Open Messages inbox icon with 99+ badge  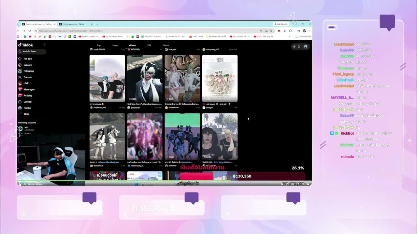pyautogui.click(x=20, y=89)
